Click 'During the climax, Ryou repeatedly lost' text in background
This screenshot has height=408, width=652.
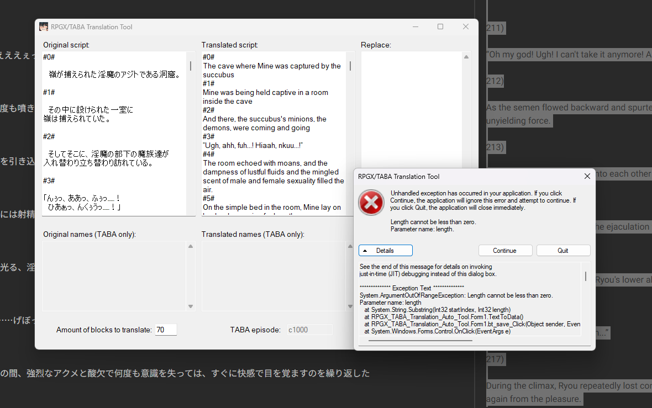(x=569, y=385)
